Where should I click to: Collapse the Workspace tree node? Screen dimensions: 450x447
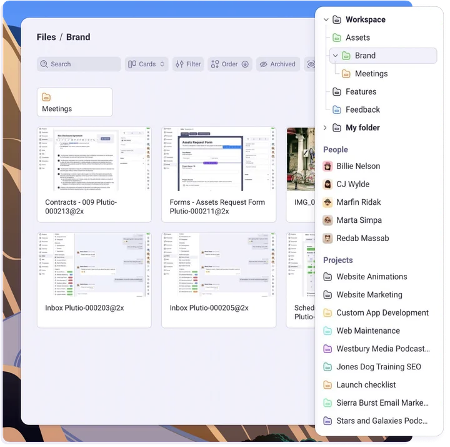pos(326,19)
